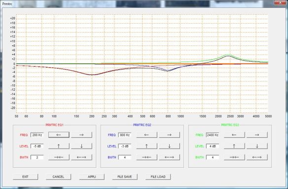Narrow EQ1 bandwidth with inward arrows
Screen dimensions: 288x189
coord(59,157)
